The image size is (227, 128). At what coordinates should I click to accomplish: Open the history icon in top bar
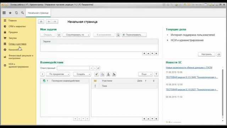(x=16, y=13)
